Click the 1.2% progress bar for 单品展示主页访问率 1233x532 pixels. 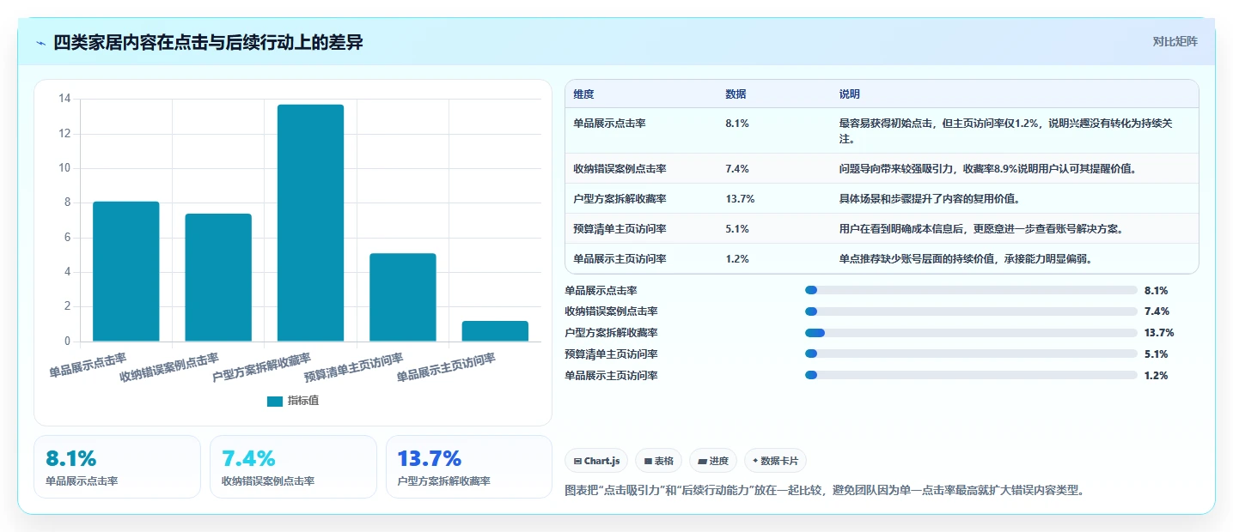pyautogui.click(x=971, y=376)
